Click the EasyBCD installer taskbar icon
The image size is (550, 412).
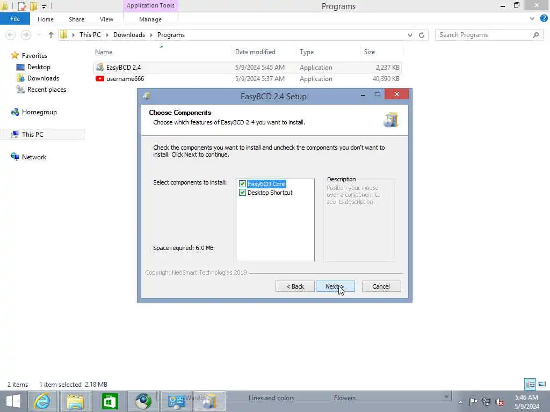[x=209, y=401]
